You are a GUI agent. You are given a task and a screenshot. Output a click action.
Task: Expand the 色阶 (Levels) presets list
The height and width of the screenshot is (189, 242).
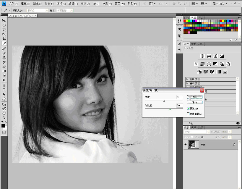187,79
